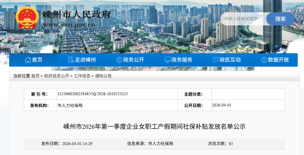Viewport: 304px width, 155px height.
Task: Click the house icon beside 首页
Action: click(28, 60)
